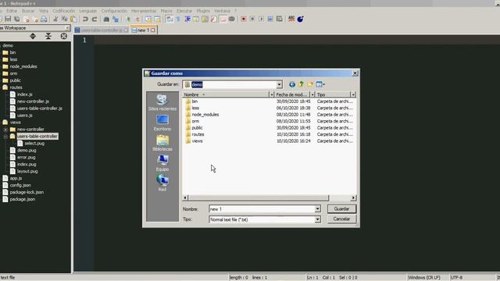This screenshot has height=281, width=500.
Task: Open the Tipo file type dropdown
Action: click(318, 219)
